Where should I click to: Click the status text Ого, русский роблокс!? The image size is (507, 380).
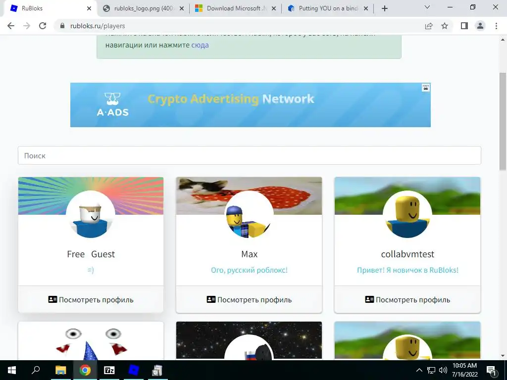pyautogui.click(x=250, y=270)
